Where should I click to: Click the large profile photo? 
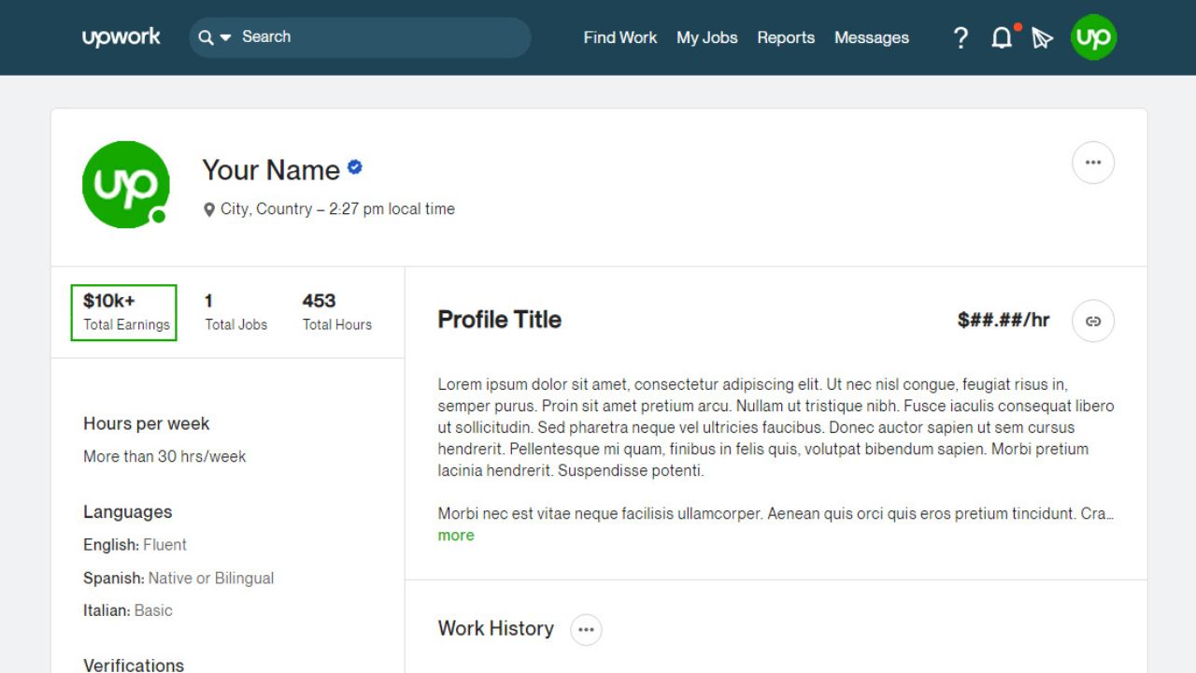pos(126,185)
